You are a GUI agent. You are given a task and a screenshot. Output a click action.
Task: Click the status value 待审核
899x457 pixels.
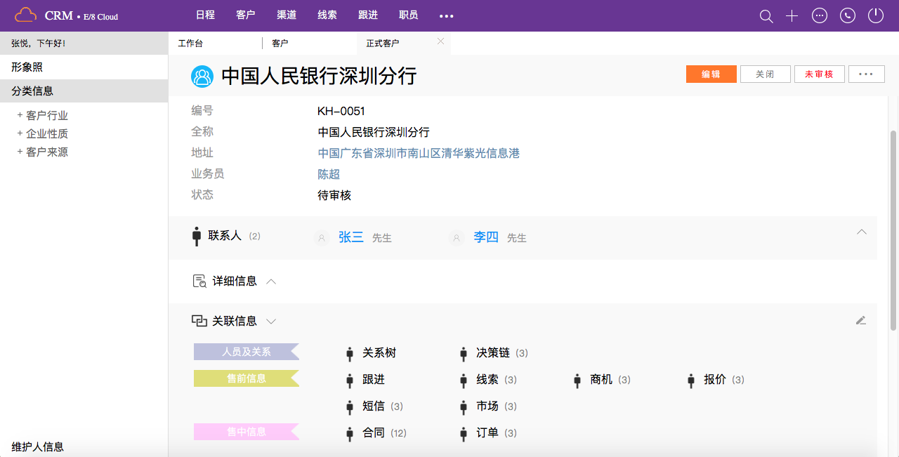click(334, 195)
